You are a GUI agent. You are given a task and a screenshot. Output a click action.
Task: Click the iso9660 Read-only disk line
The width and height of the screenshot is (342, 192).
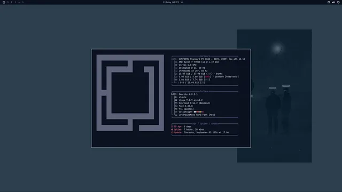pos(209,77)
